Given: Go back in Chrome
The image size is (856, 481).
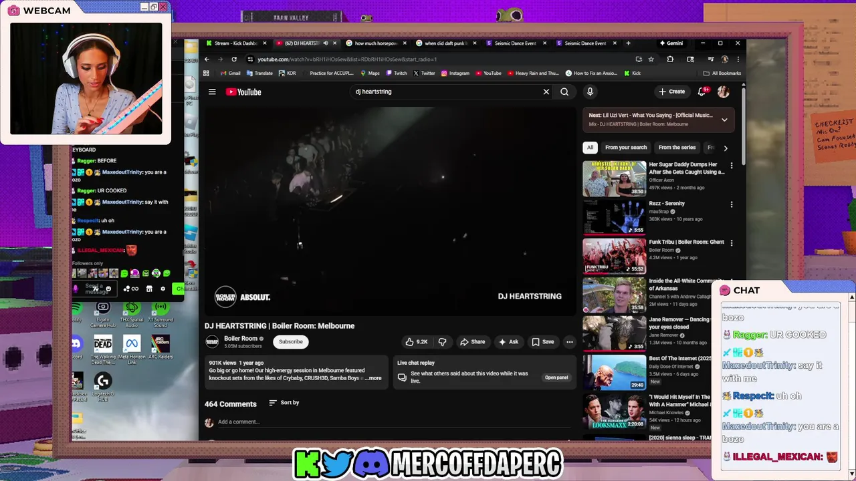Looking at the screenshot, I should coord(206,59).
